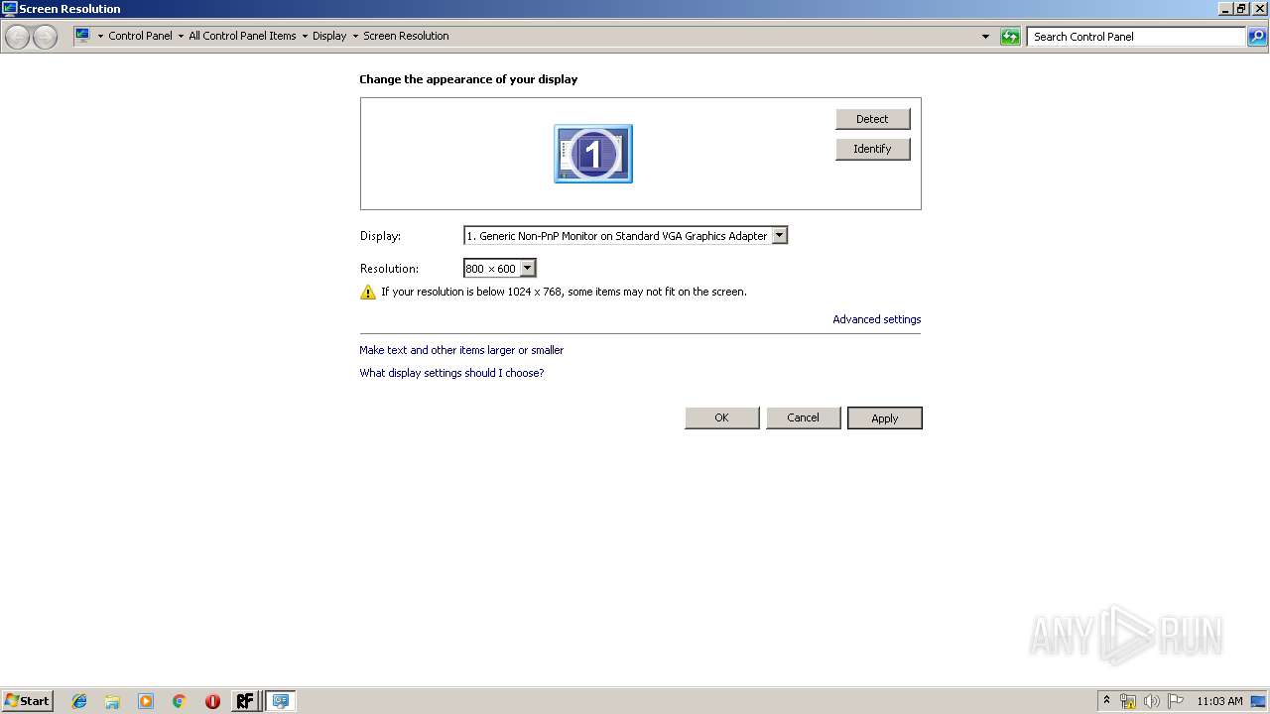Click the volume speaker tray icon
Screen dimensions: 1270x714
tap(1152, 701)
